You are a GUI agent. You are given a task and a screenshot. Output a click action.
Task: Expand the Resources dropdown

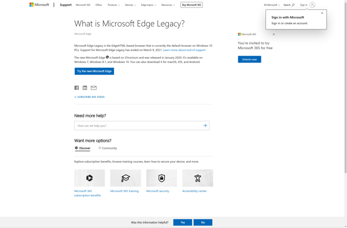168,5
